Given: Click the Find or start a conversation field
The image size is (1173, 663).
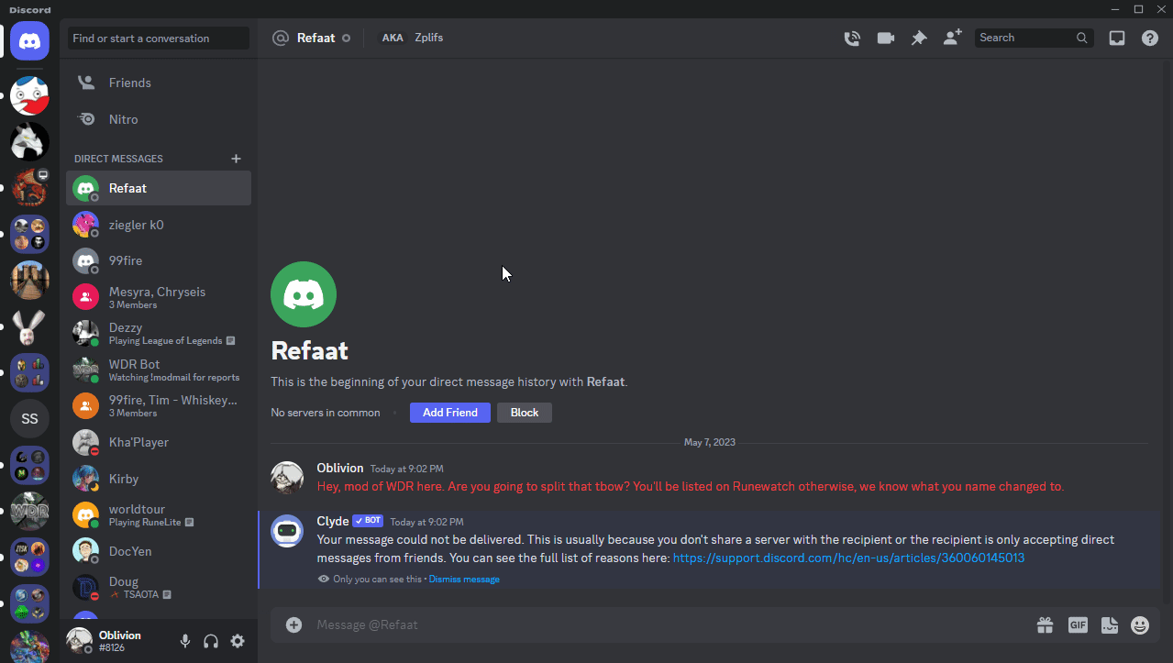Looking at the screenshot, I should point(158,39).
